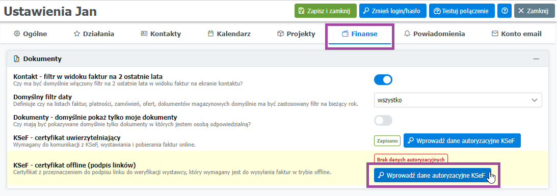This screenshot has width=557, height=196.
Task: Open the Działania tab
Action: [94, 34]
